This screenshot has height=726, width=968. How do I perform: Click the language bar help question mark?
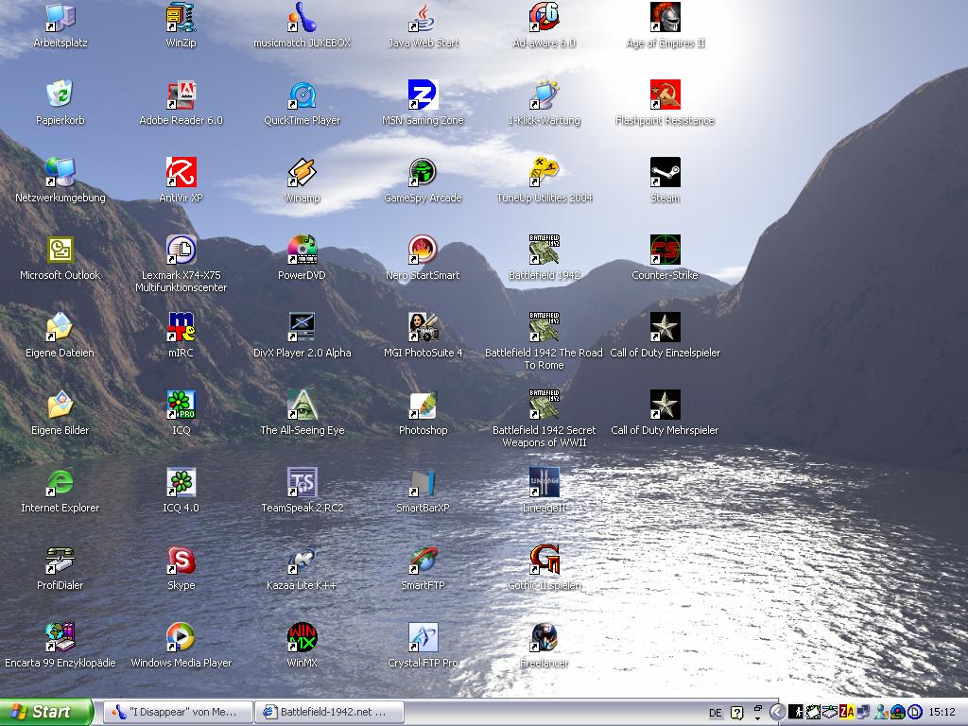pyautogui.click(x=736, y=713)
